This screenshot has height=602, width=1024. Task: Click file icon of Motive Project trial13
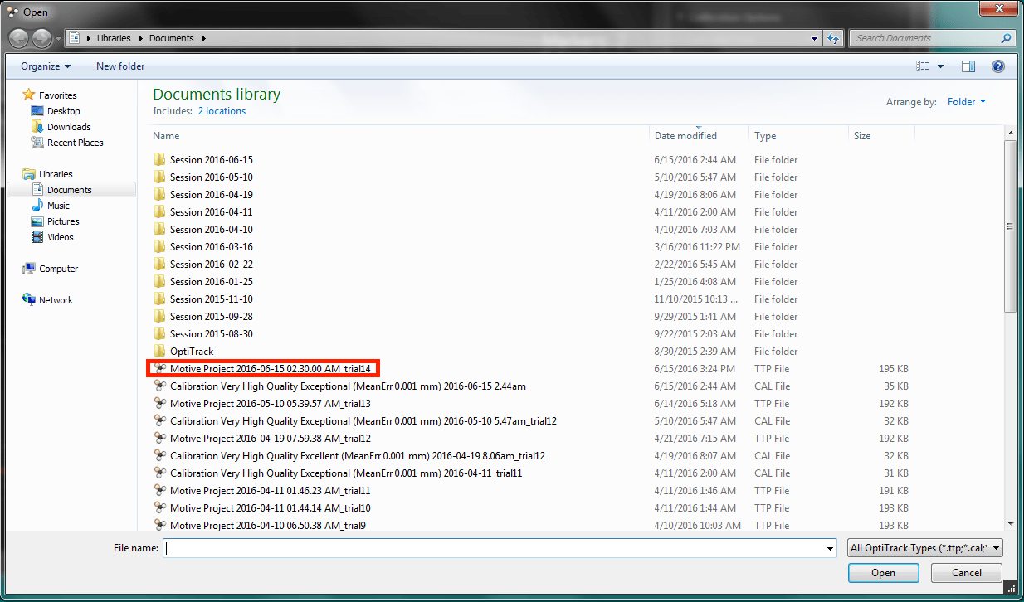pyautogui.click(x=160, y=403)
